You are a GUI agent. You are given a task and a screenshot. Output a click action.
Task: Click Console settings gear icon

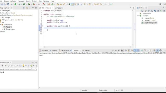[x=160, y=50]
